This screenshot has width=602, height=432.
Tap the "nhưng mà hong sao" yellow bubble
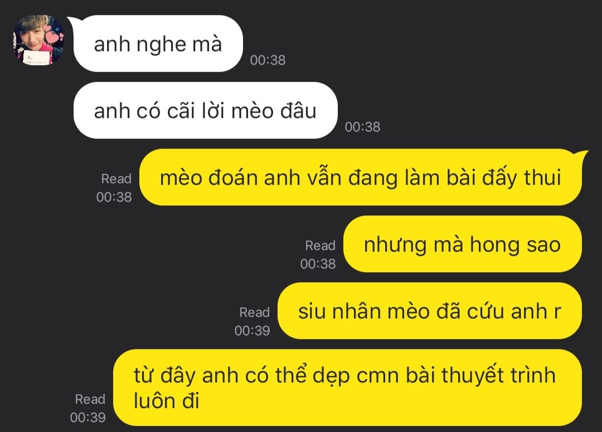[462, 244]
